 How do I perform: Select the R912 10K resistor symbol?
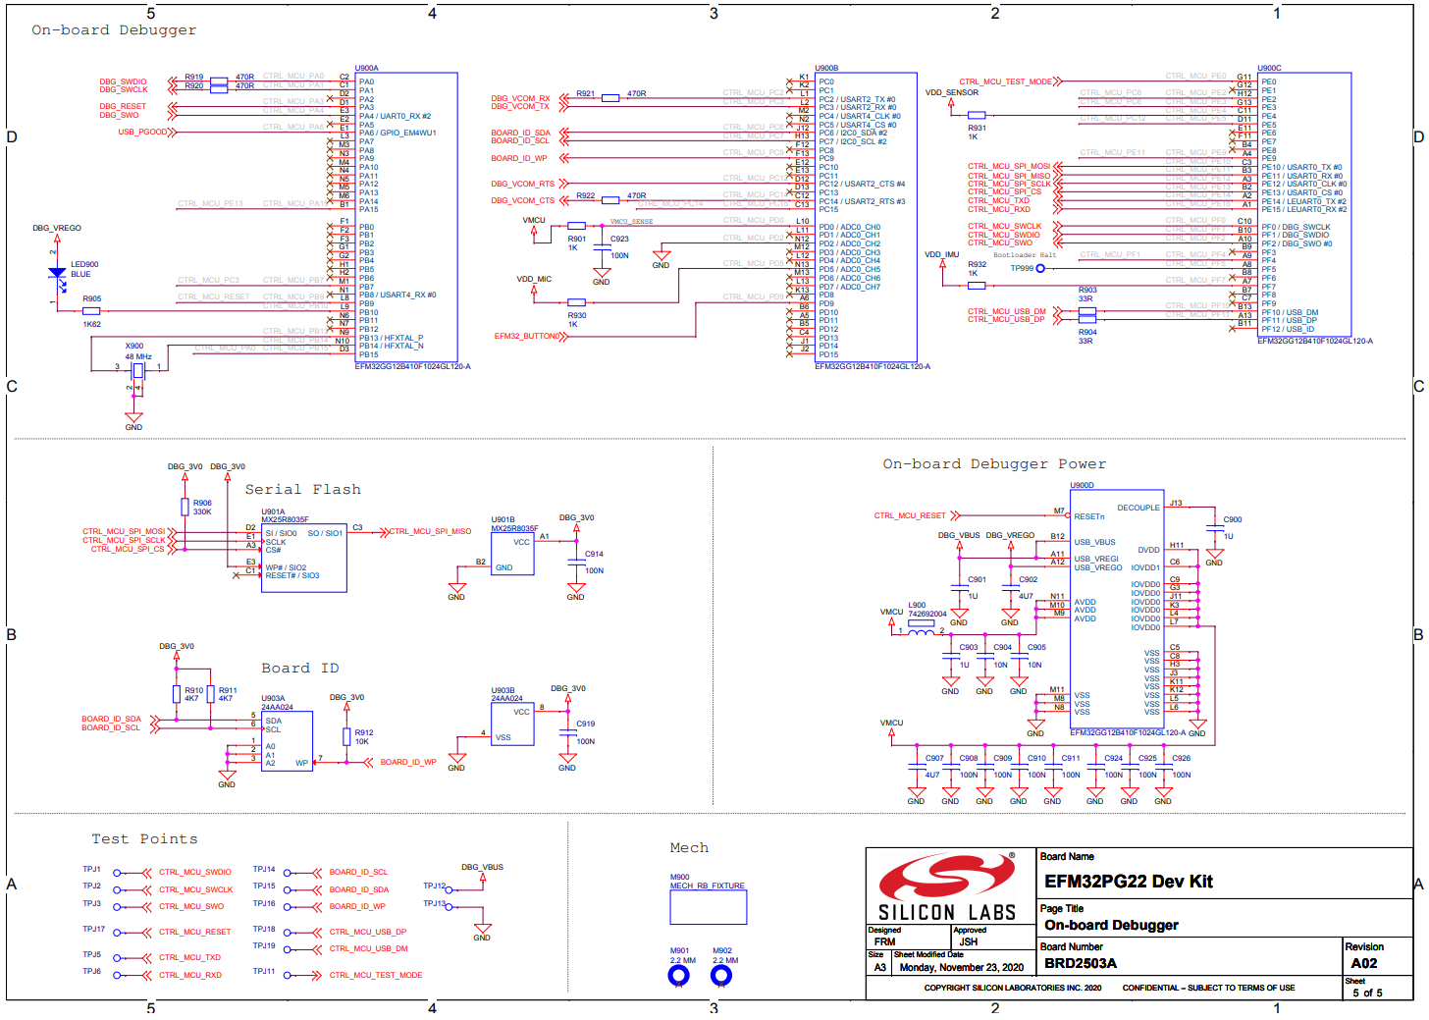345,736
